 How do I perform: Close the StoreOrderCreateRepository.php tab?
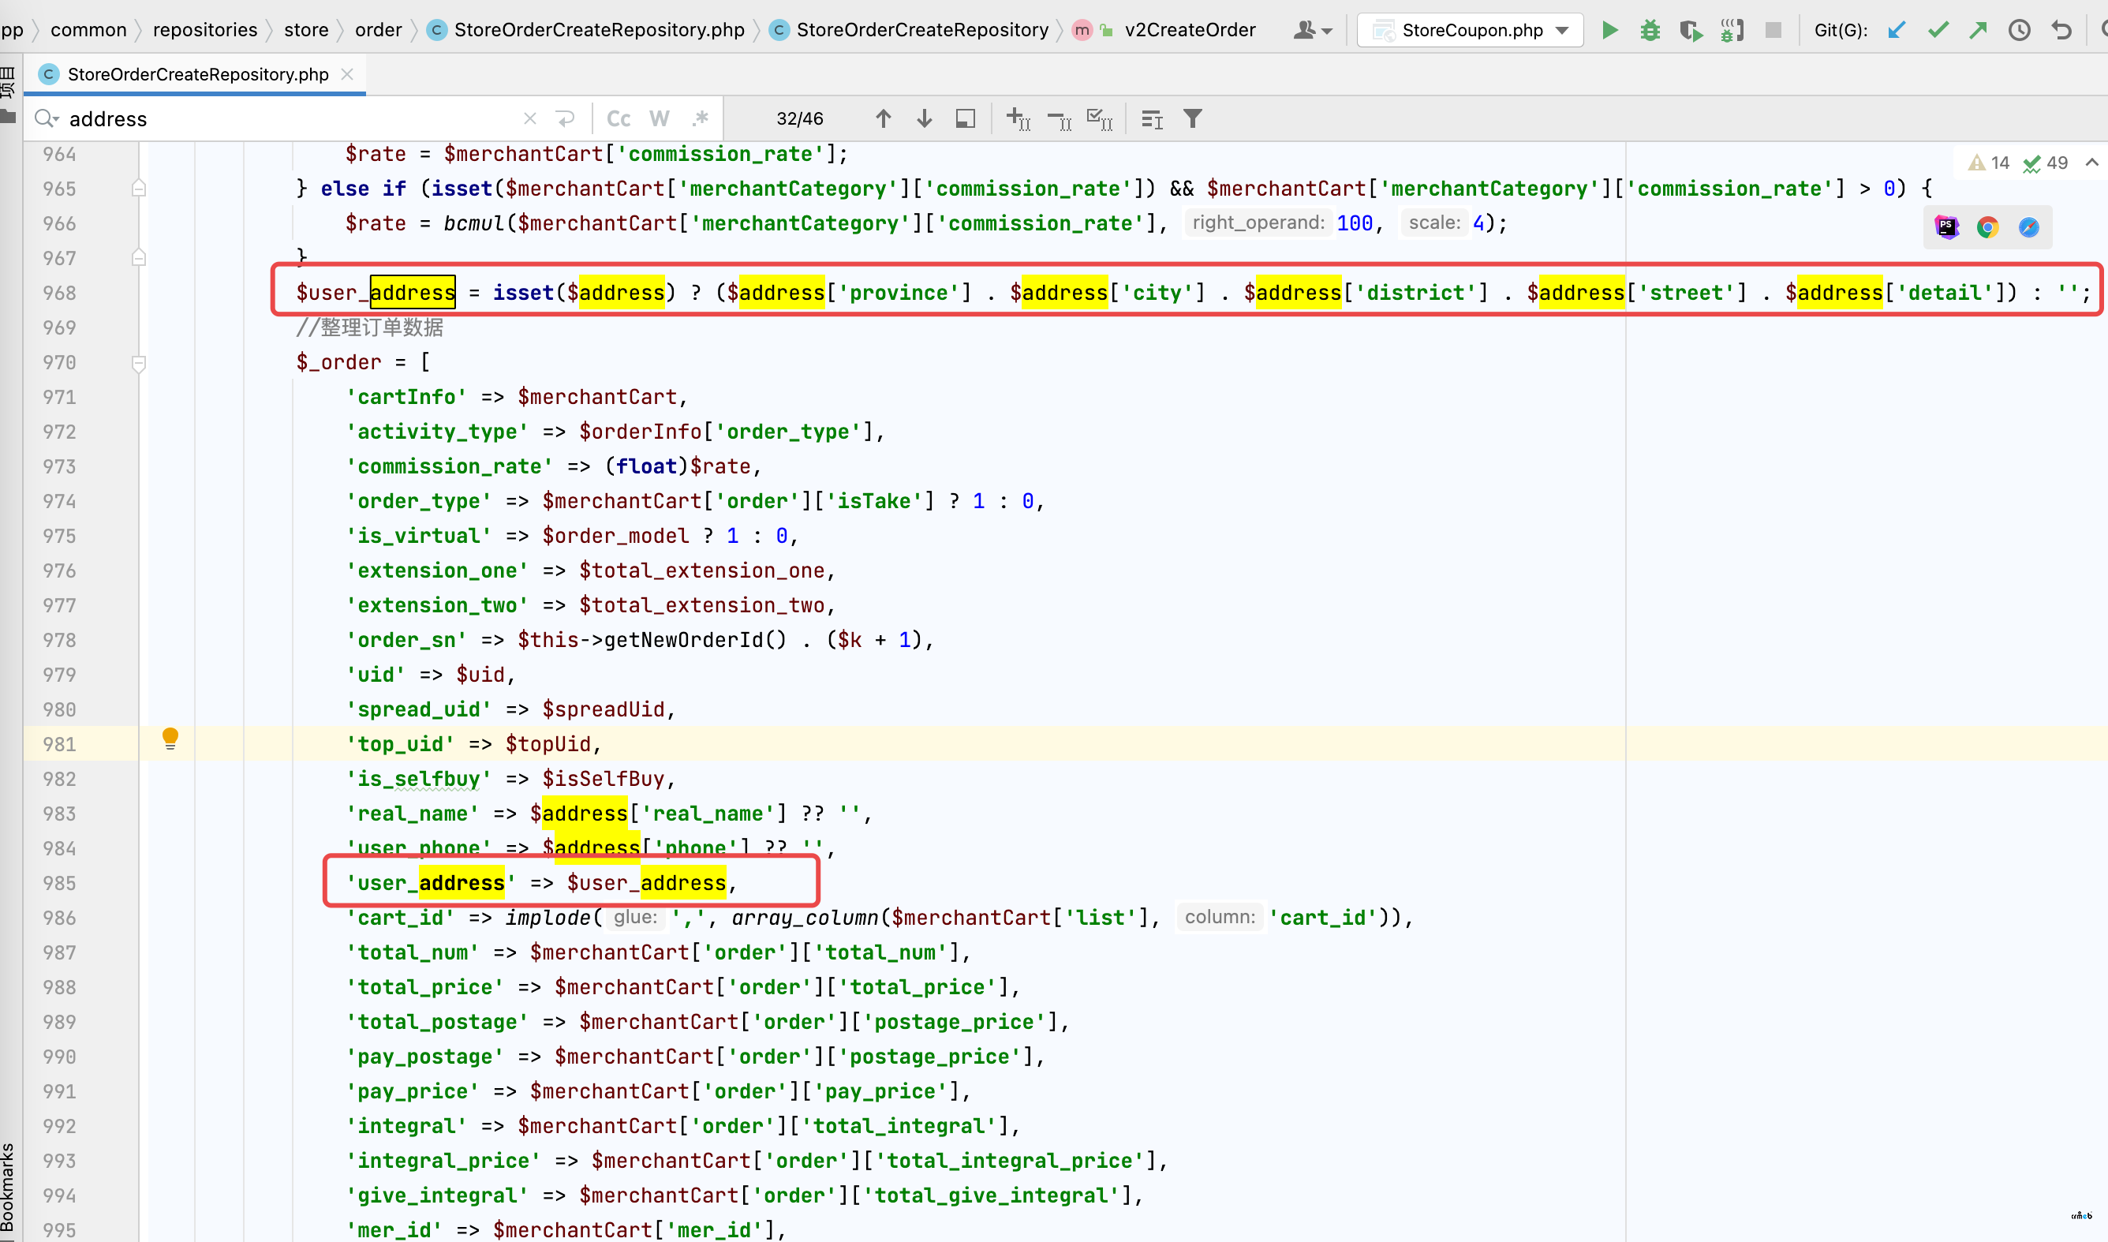click(347, 73)
